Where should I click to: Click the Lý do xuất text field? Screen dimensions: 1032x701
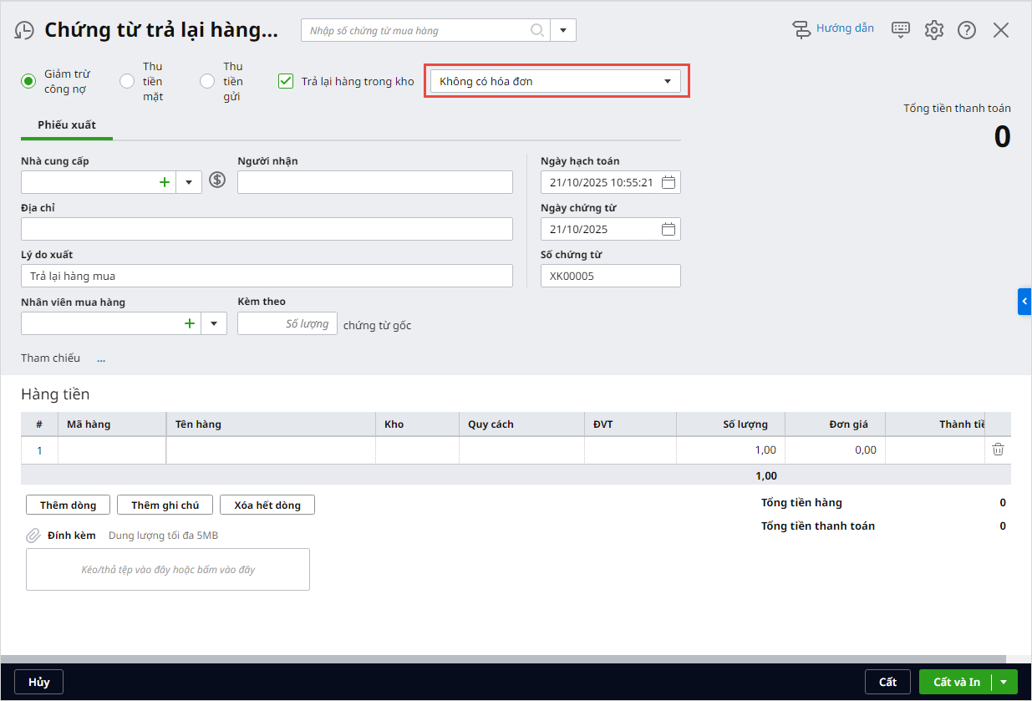(x=267, y=276)
